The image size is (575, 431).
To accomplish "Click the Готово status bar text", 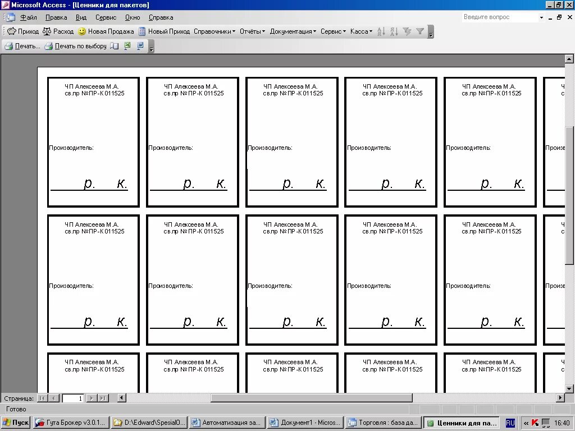I will click(16, 409).
